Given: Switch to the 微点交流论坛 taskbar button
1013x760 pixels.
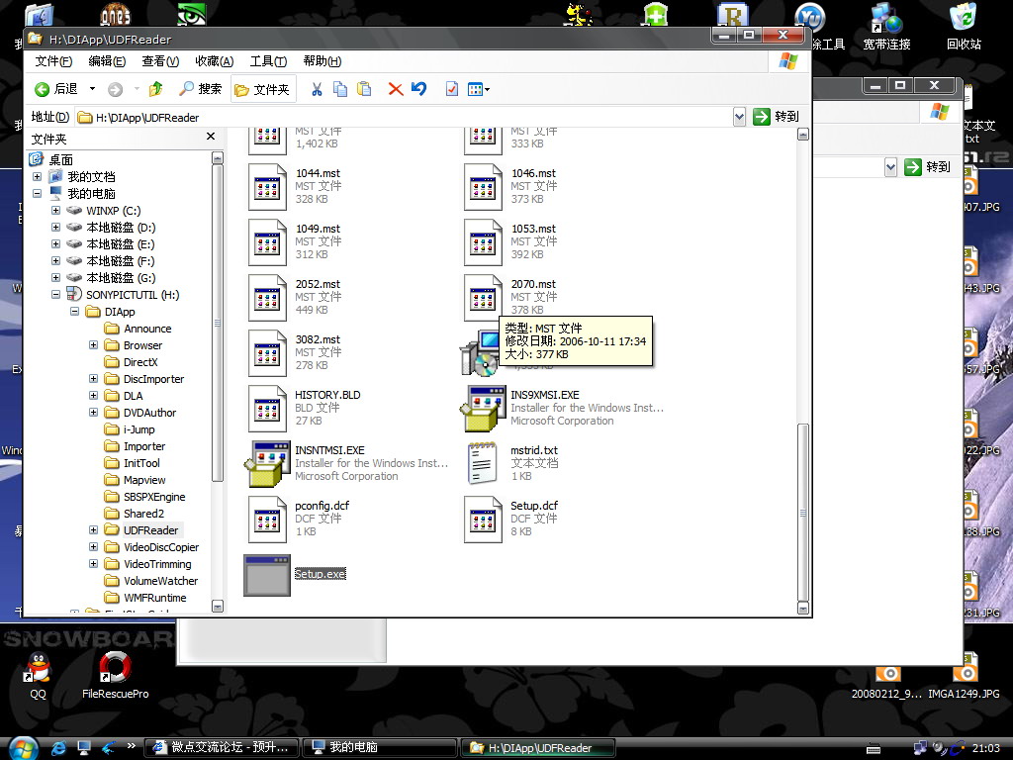Looking at the screenshot, I should (223, 748).
